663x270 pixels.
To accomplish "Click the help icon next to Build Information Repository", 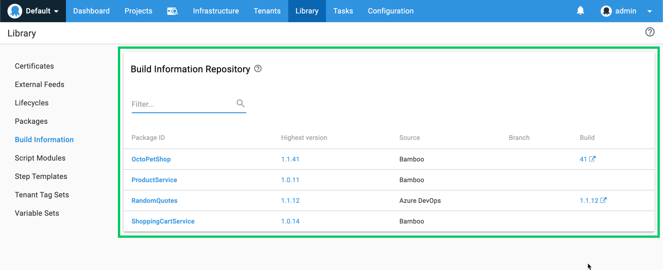I will pyautogui.click(x=257, y=68).
